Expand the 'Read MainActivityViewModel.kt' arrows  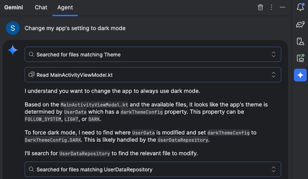pyautogui.click(x=274, y=75)
